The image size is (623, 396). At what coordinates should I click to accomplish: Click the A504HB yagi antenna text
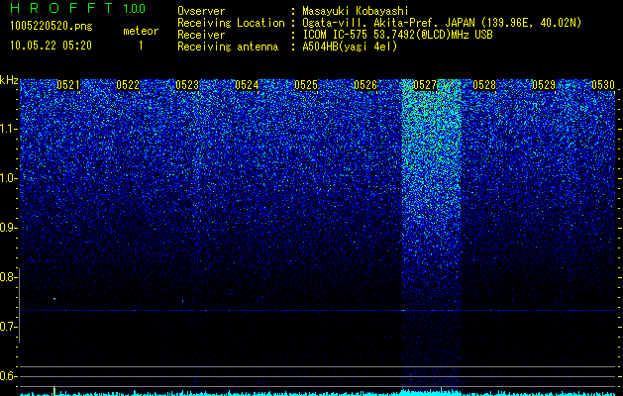(x=350, y=47)
